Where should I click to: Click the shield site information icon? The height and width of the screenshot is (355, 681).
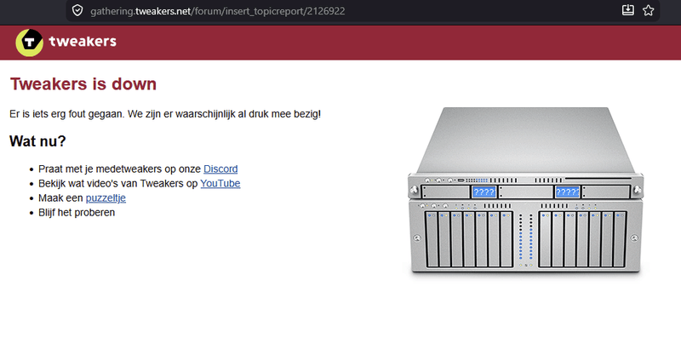pos(77,10)
